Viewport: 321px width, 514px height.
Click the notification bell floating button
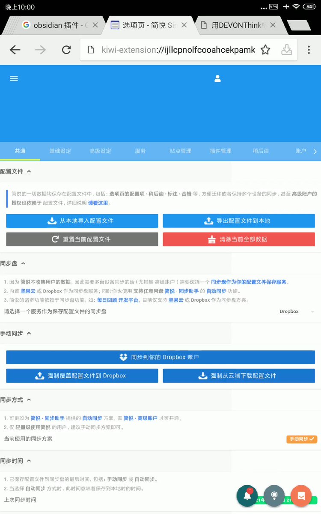tap(247, 496)
